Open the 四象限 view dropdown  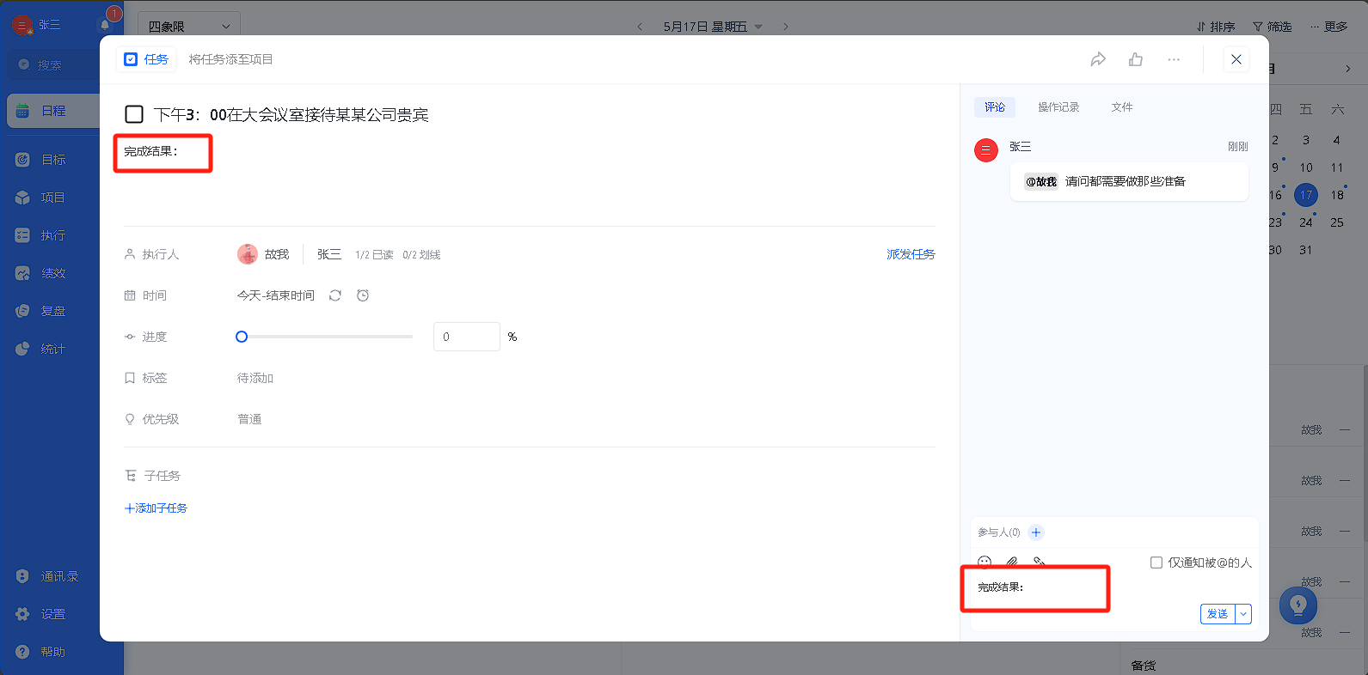pos(190,27)
